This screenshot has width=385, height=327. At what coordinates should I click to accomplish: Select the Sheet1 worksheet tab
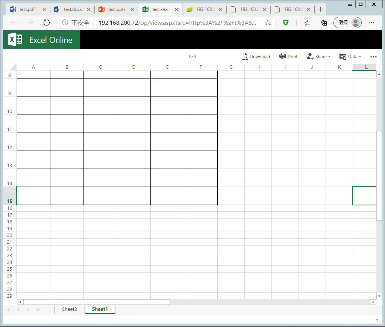click(x=100, y=309)
